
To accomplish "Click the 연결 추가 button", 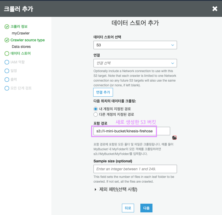I will (x=103, y=92).
